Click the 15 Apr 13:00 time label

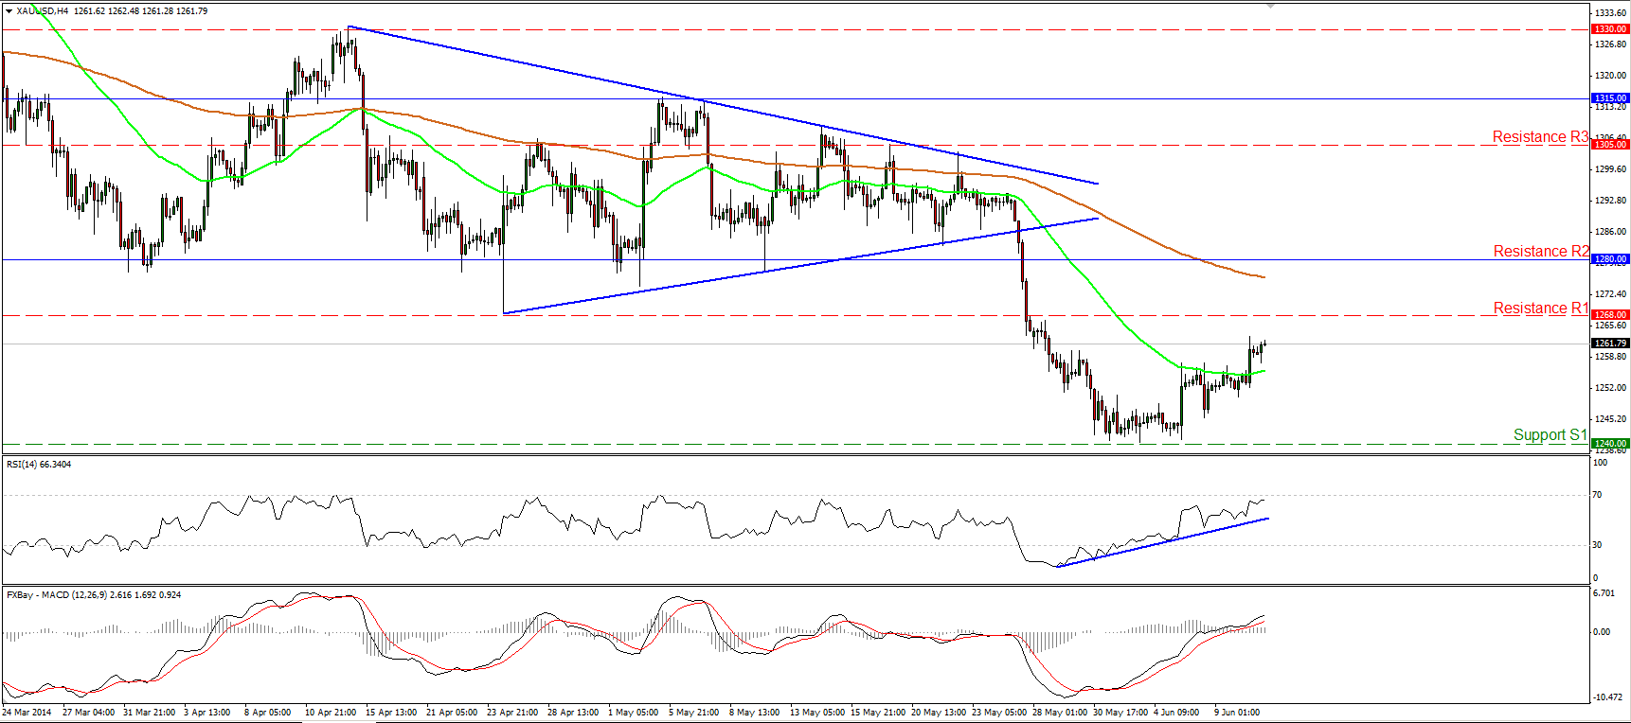(391, 713)
